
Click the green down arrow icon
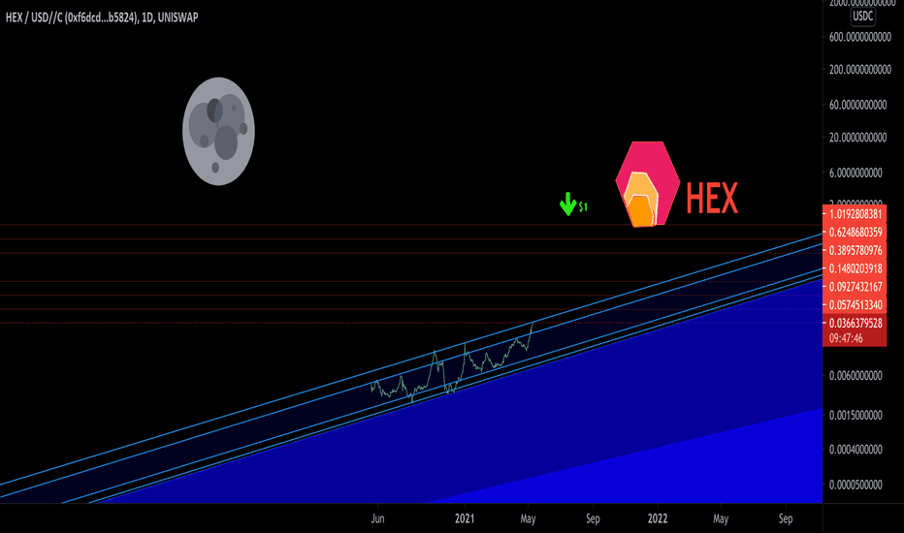567,204
